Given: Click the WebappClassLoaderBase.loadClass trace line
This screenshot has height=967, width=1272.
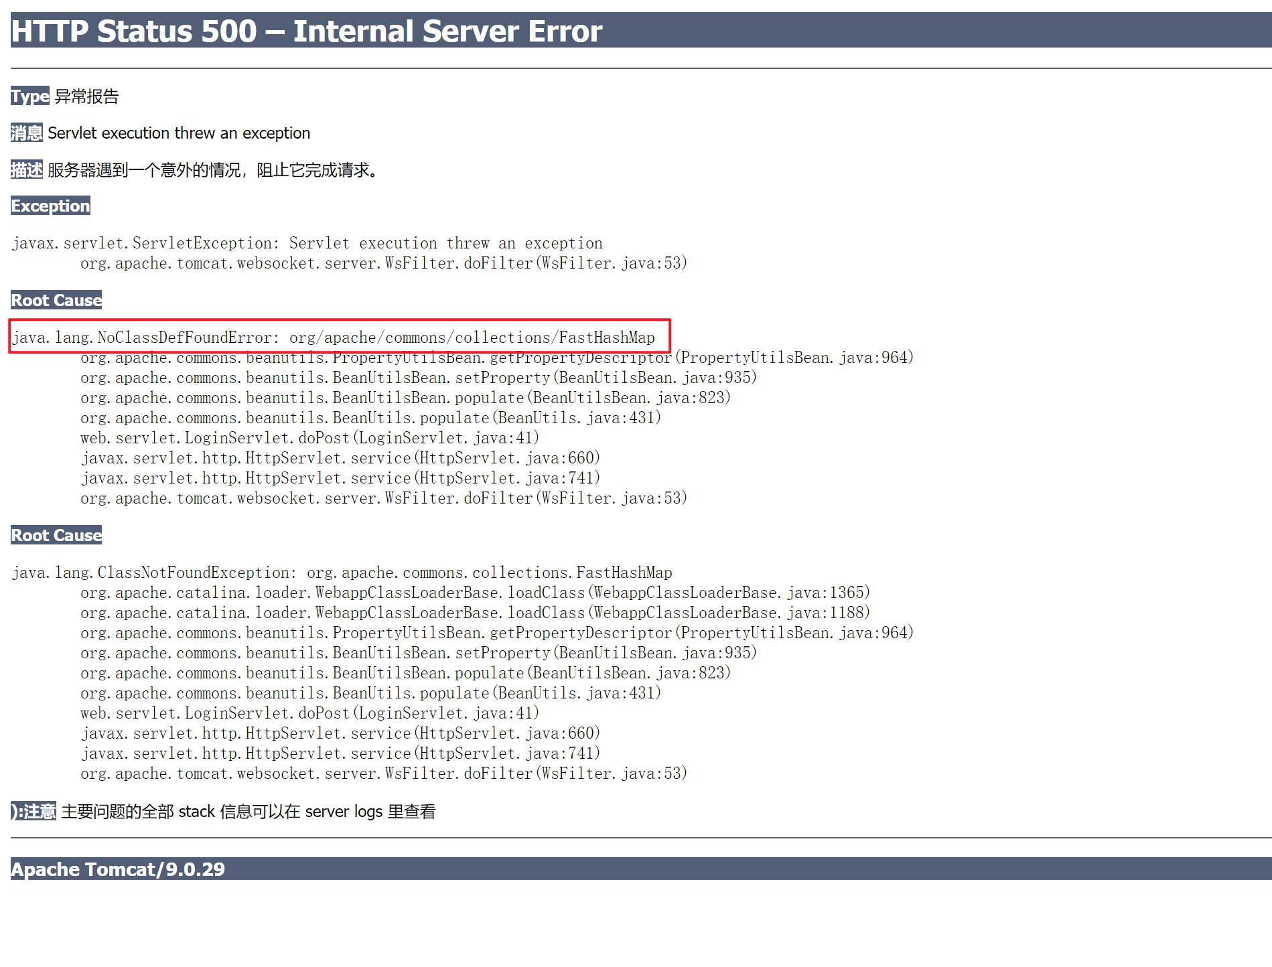Looking at the screenshot, I should (475, 593).
